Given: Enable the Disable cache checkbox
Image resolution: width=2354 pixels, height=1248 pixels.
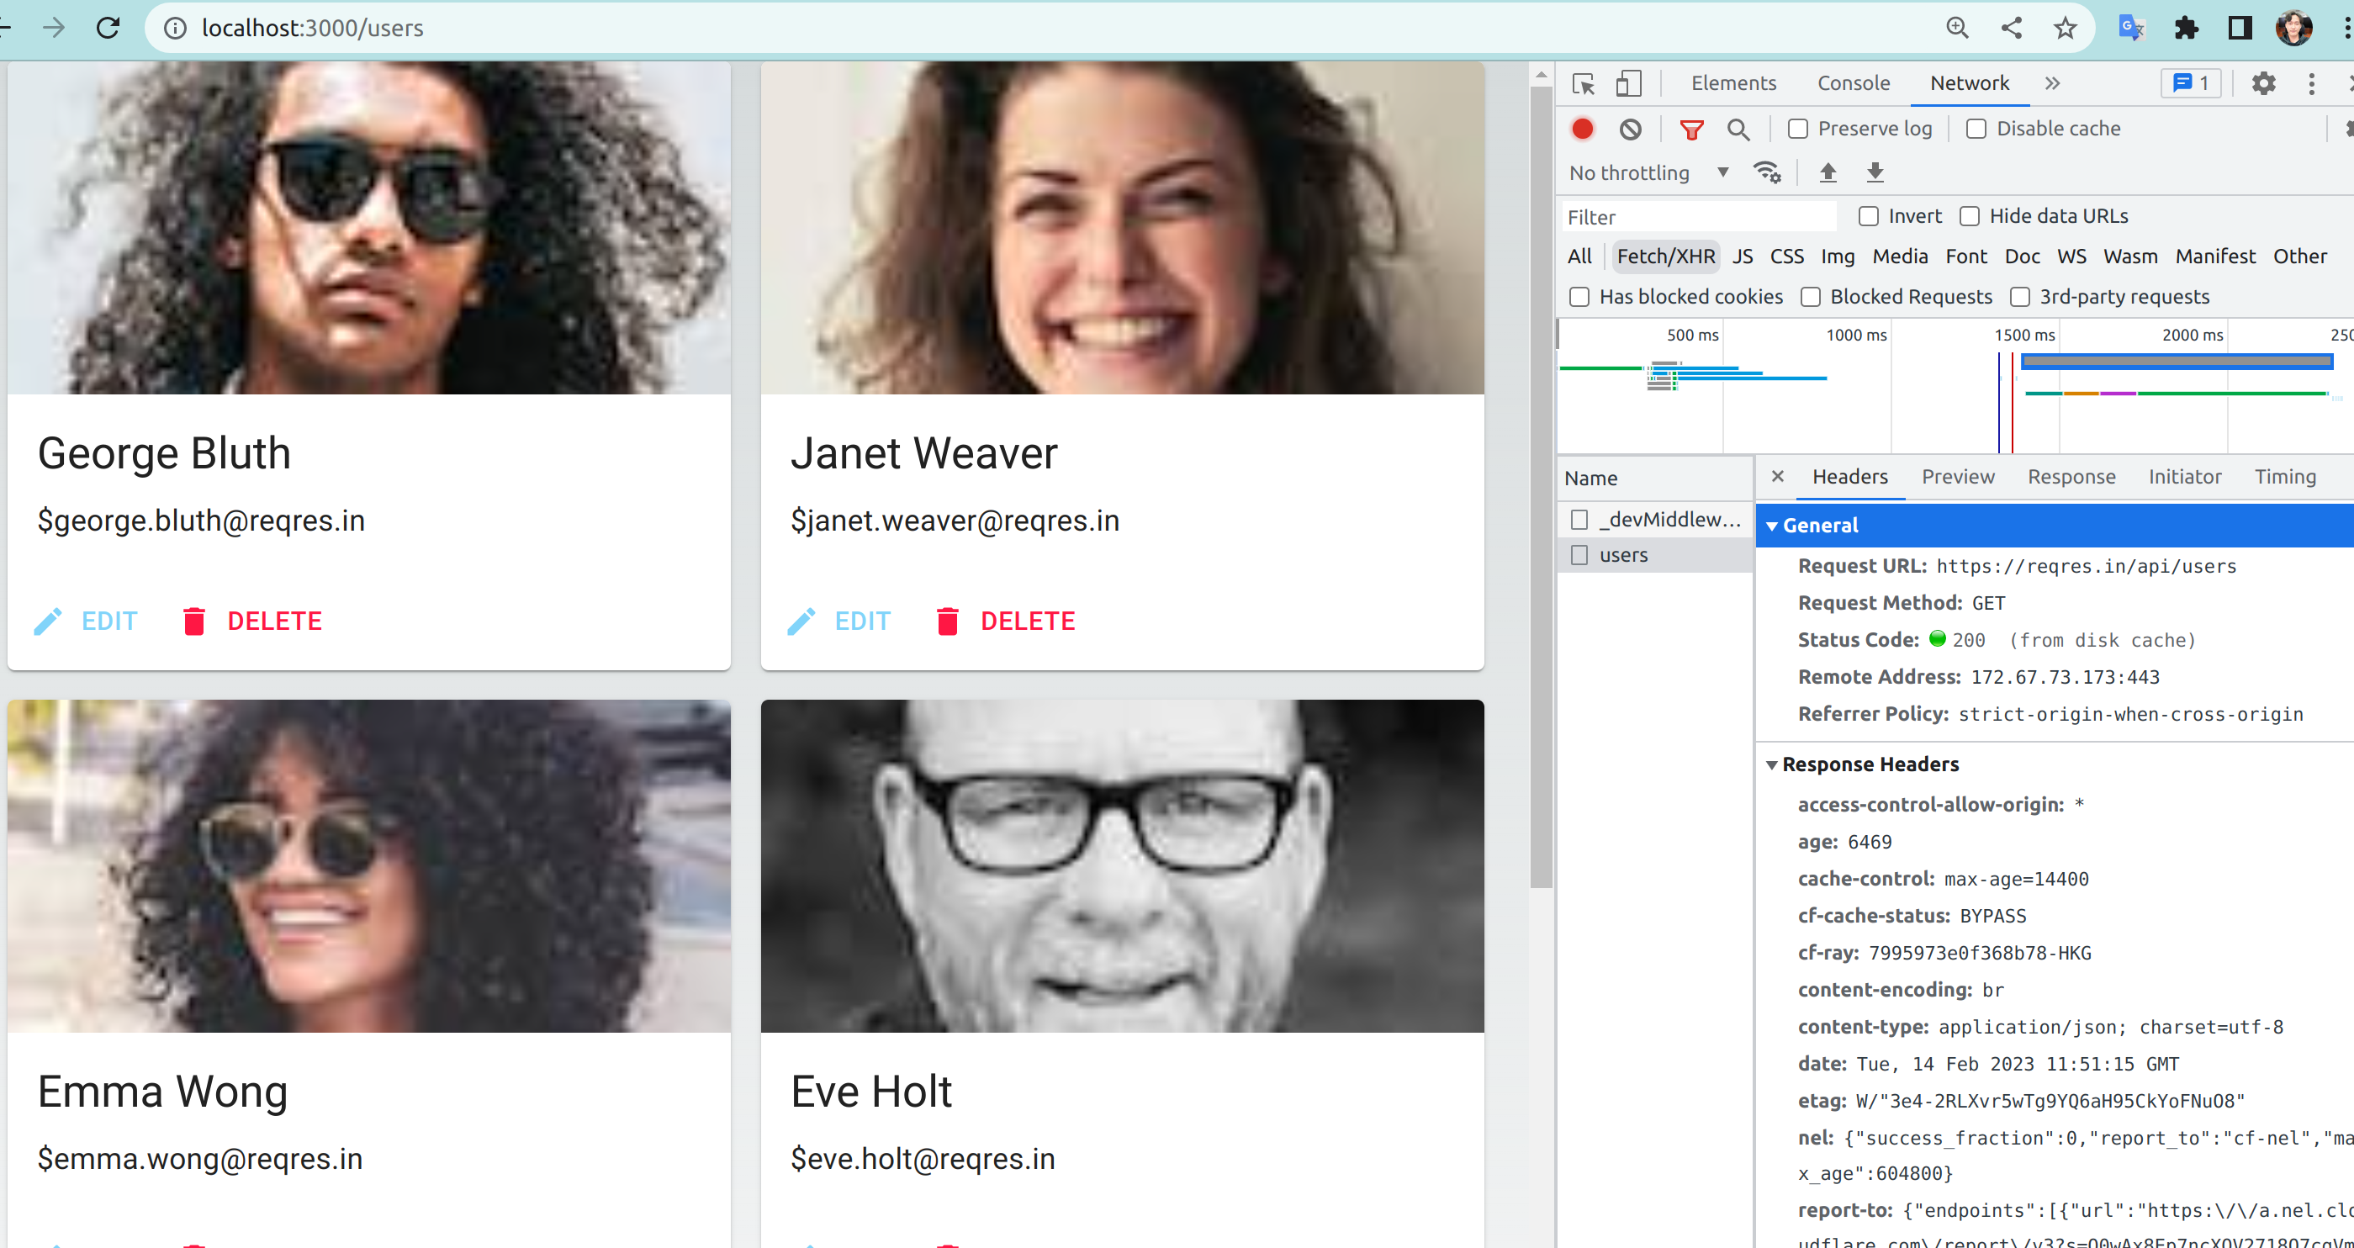Looking at the screenshot, I should [x=1976, y=129].
